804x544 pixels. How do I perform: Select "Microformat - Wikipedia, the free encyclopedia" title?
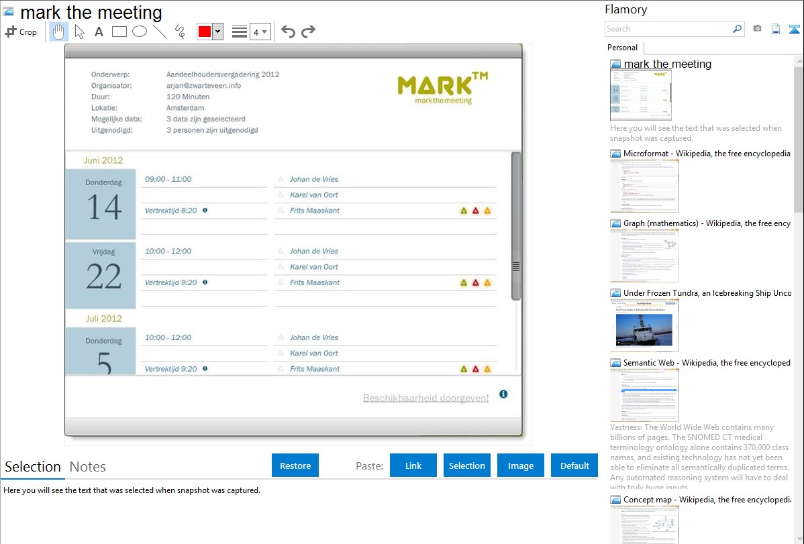(707, 154)
